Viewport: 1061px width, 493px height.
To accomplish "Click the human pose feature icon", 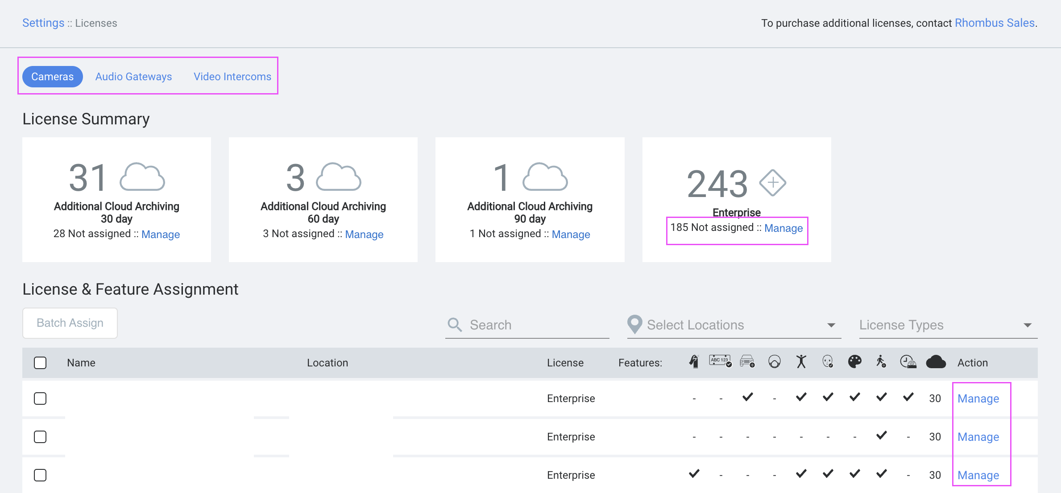I will point(801,362).
